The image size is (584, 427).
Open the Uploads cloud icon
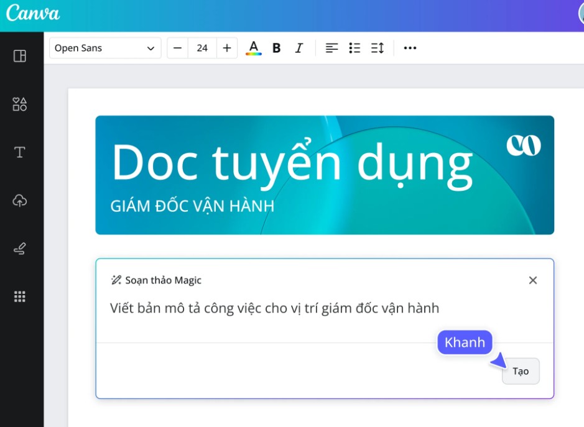20,201
